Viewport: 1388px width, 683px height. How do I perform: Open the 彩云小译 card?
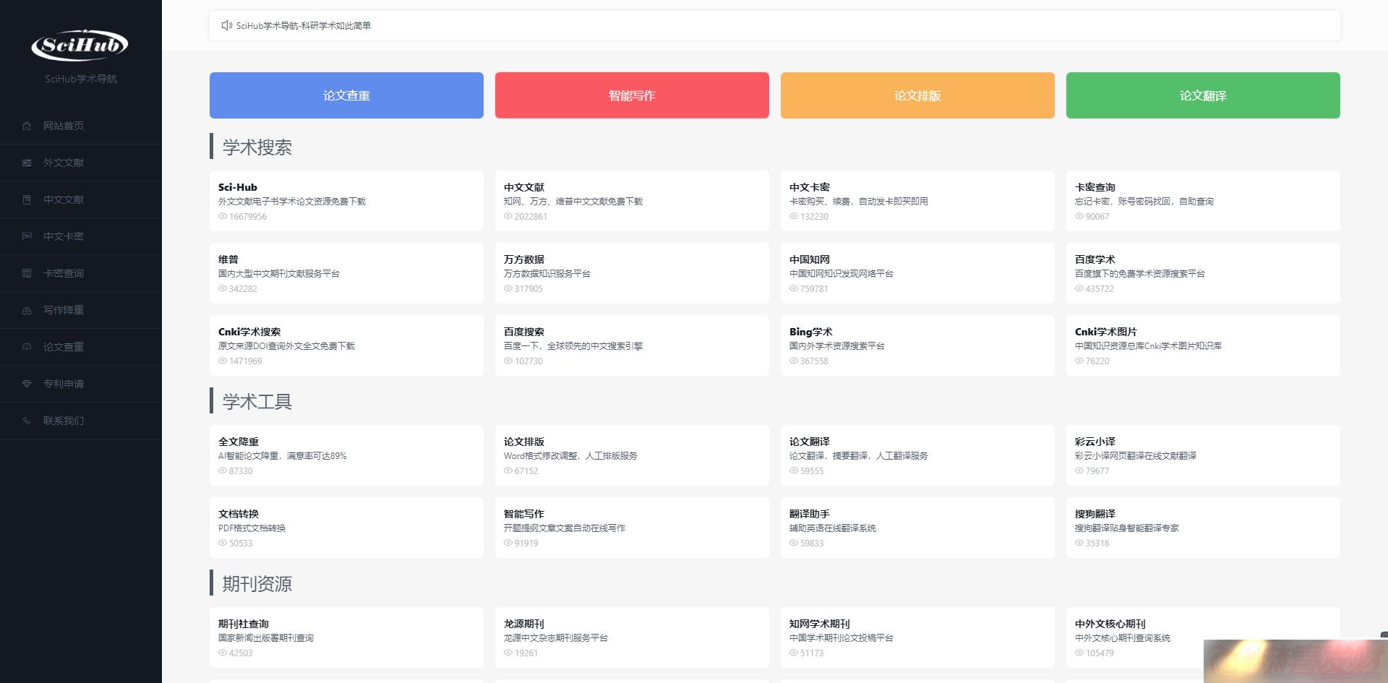click(x=1203, y=455)
